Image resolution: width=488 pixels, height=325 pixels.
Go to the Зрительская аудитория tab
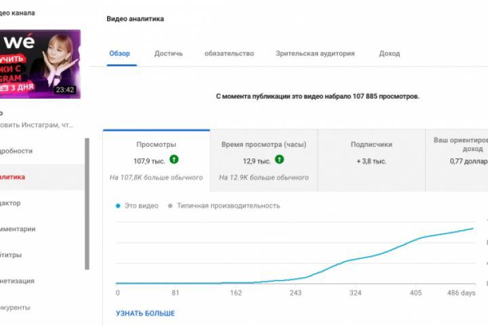[x=315, y=53]
